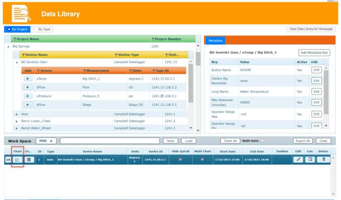
Task: Toggle the Multi-Axis checkbox
Action: (262, 141)
